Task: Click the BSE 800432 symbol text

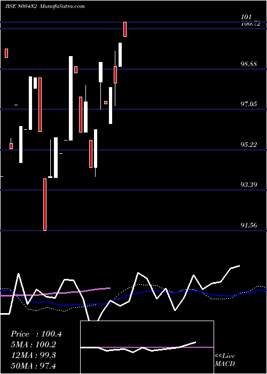Action: (21, 6)
